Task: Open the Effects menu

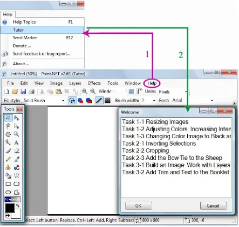Action: [94, 83]
